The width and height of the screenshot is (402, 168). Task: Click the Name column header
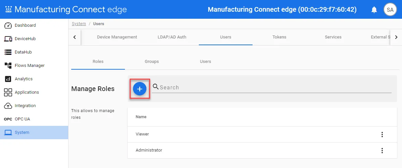point(141,117)
